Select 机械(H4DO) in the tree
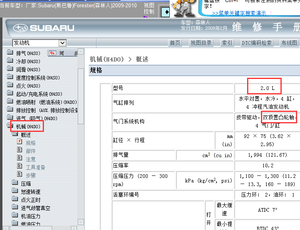The height and width of the screenshot is (230, 300). [28, 127]
